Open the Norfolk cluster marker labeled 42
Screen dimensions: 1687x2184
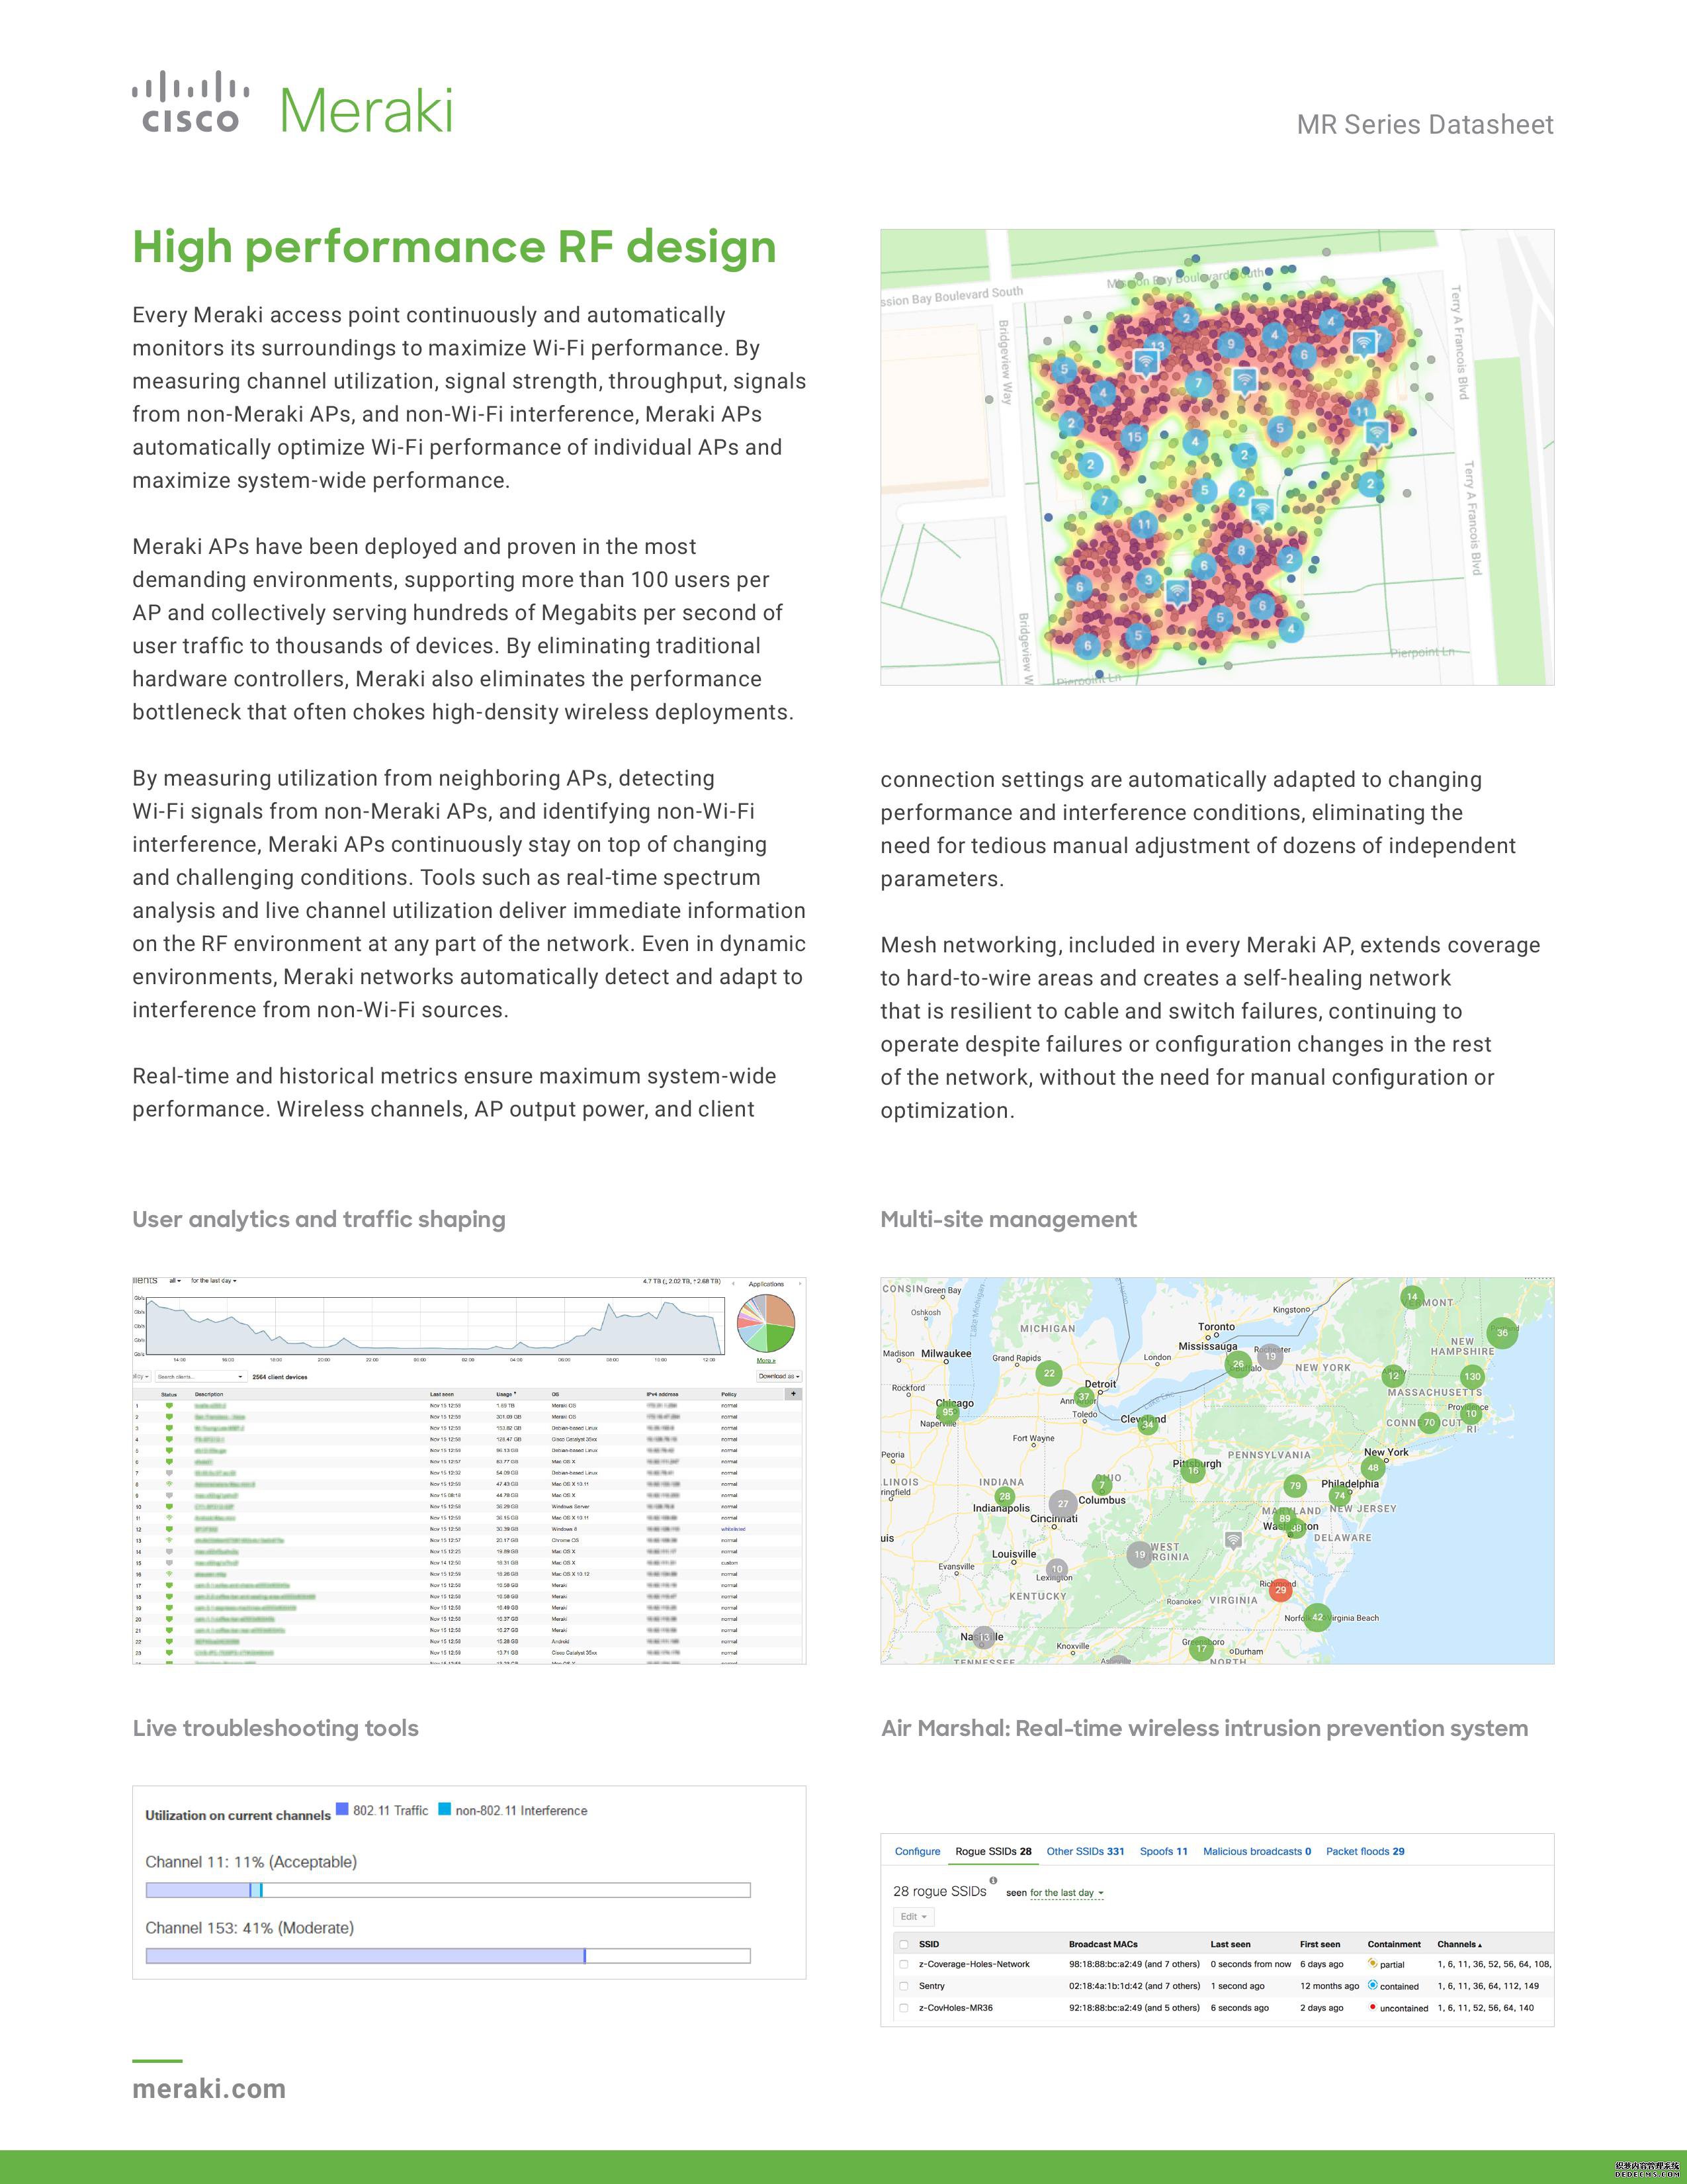pyautogui.click(x=1317, y=1617)
